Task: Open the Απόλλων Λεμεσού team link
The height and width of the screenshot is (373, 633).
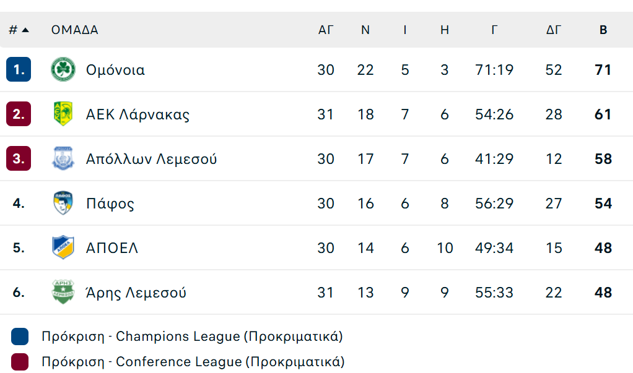Action: [x=151, y=159]
